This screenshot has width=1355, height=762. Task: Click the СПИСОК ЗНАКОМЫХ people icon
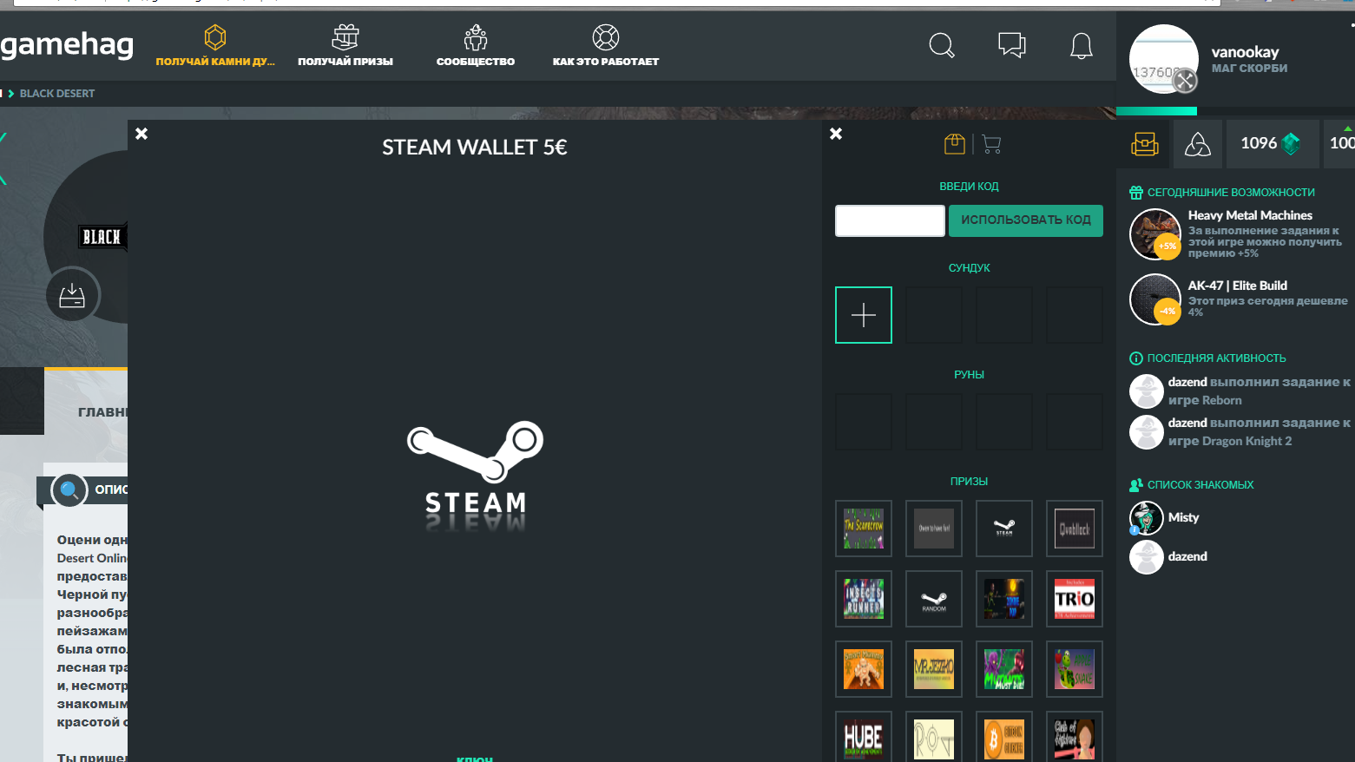[x=1136, y=485]
